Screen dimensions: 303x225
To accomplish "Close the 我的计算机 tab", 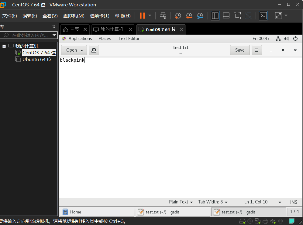I will coord(130,29).
